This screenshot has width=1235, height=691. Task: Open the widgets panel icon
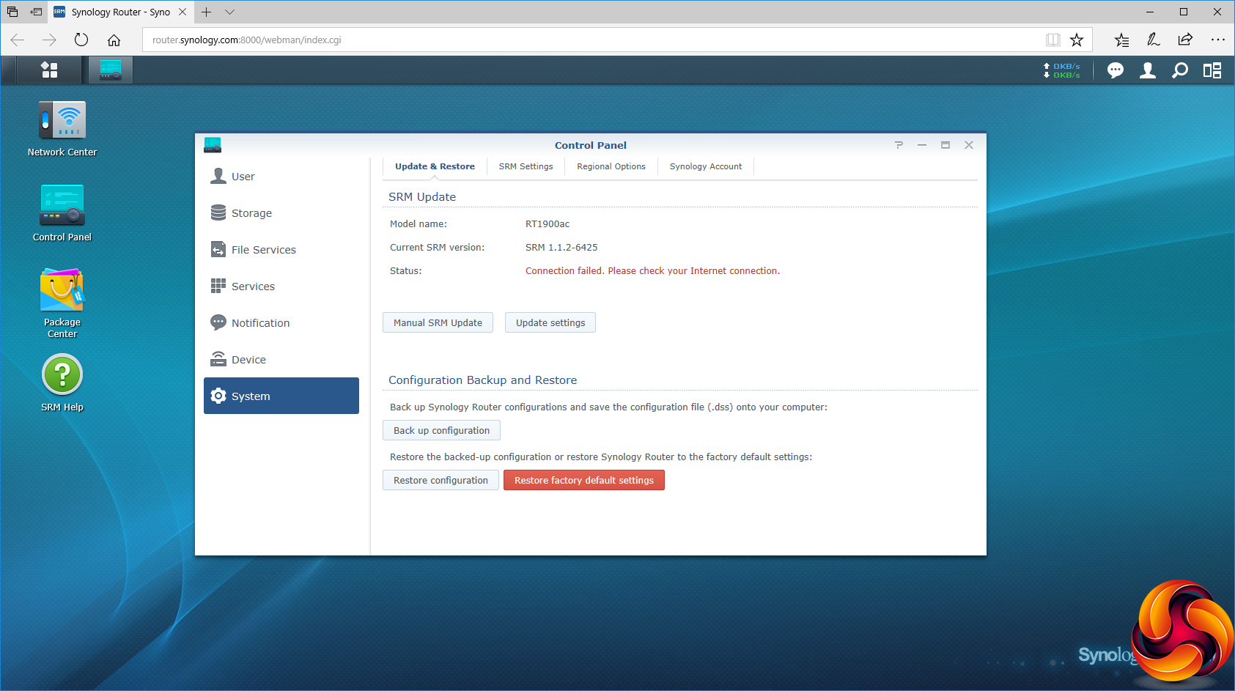(x=1212, y=70)
